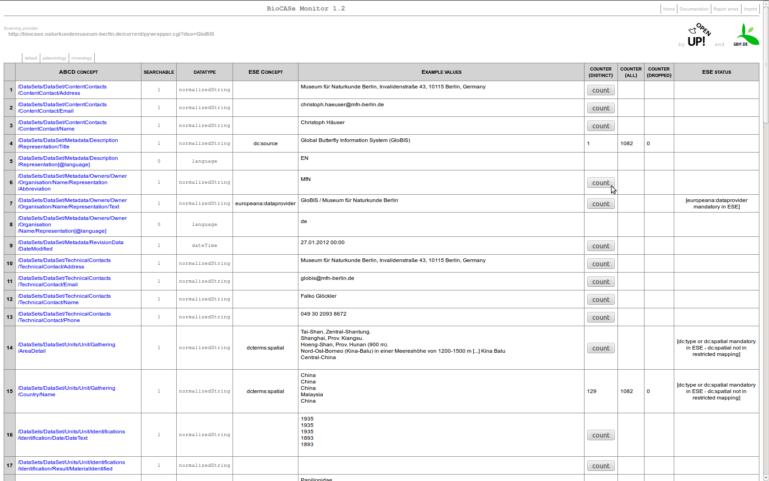Open ContentContact/Email concept link
Viewport: 769px width, 481px height.
point(62,108)
